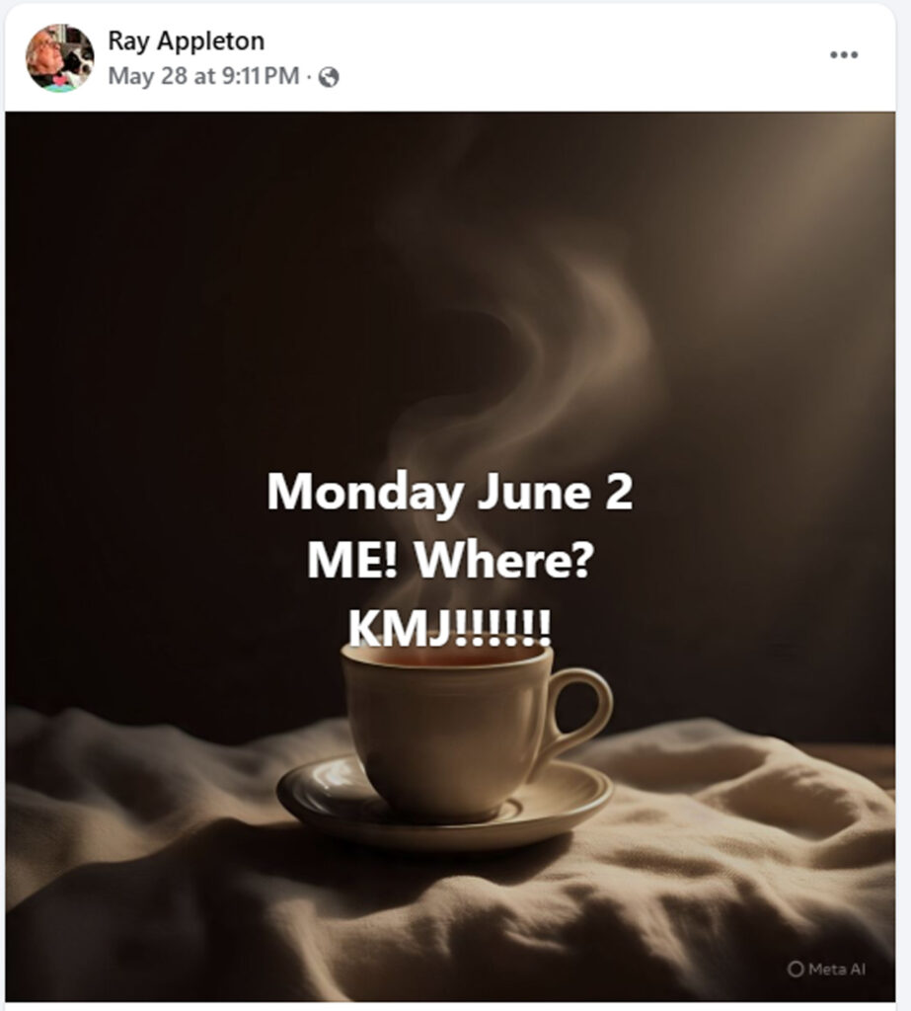The height and width of the screenshot is (1011, 911).
Task: Open Ray Appleton's profile picture
Action: point(59,58)
